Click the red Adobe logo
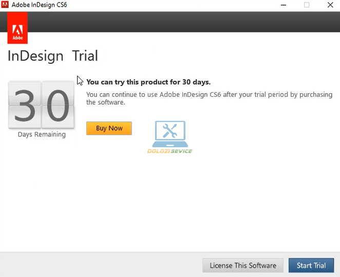Screen dimensions: 340x277 (17, 27)
